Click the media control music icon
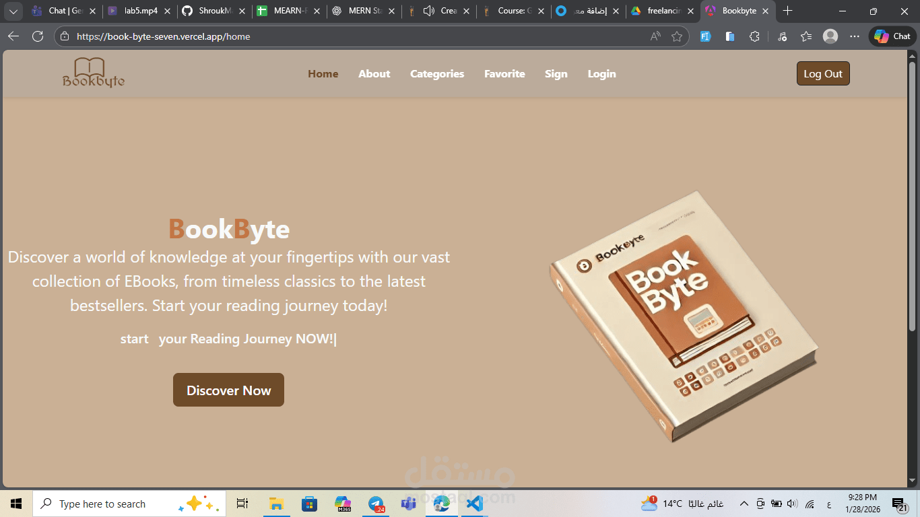This screenshot has height=517, width=920. (782, 36)
